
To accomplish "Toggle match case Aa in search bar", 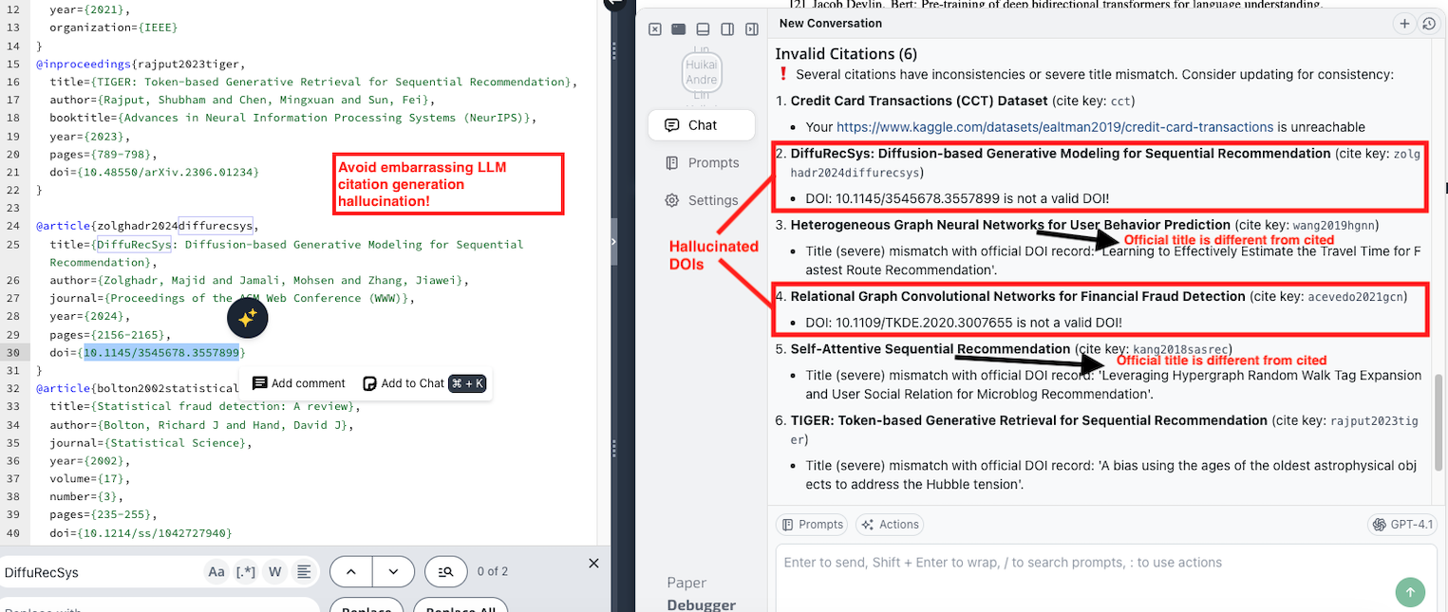I will pos(216,571).
